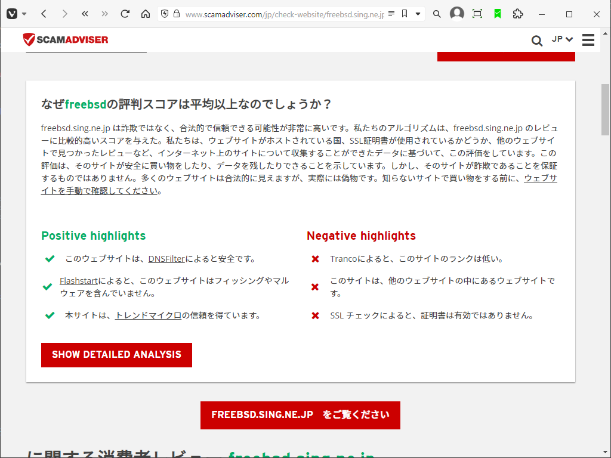
Task: Open the extensions puzzle icon
Action: (x=518, y=14)
